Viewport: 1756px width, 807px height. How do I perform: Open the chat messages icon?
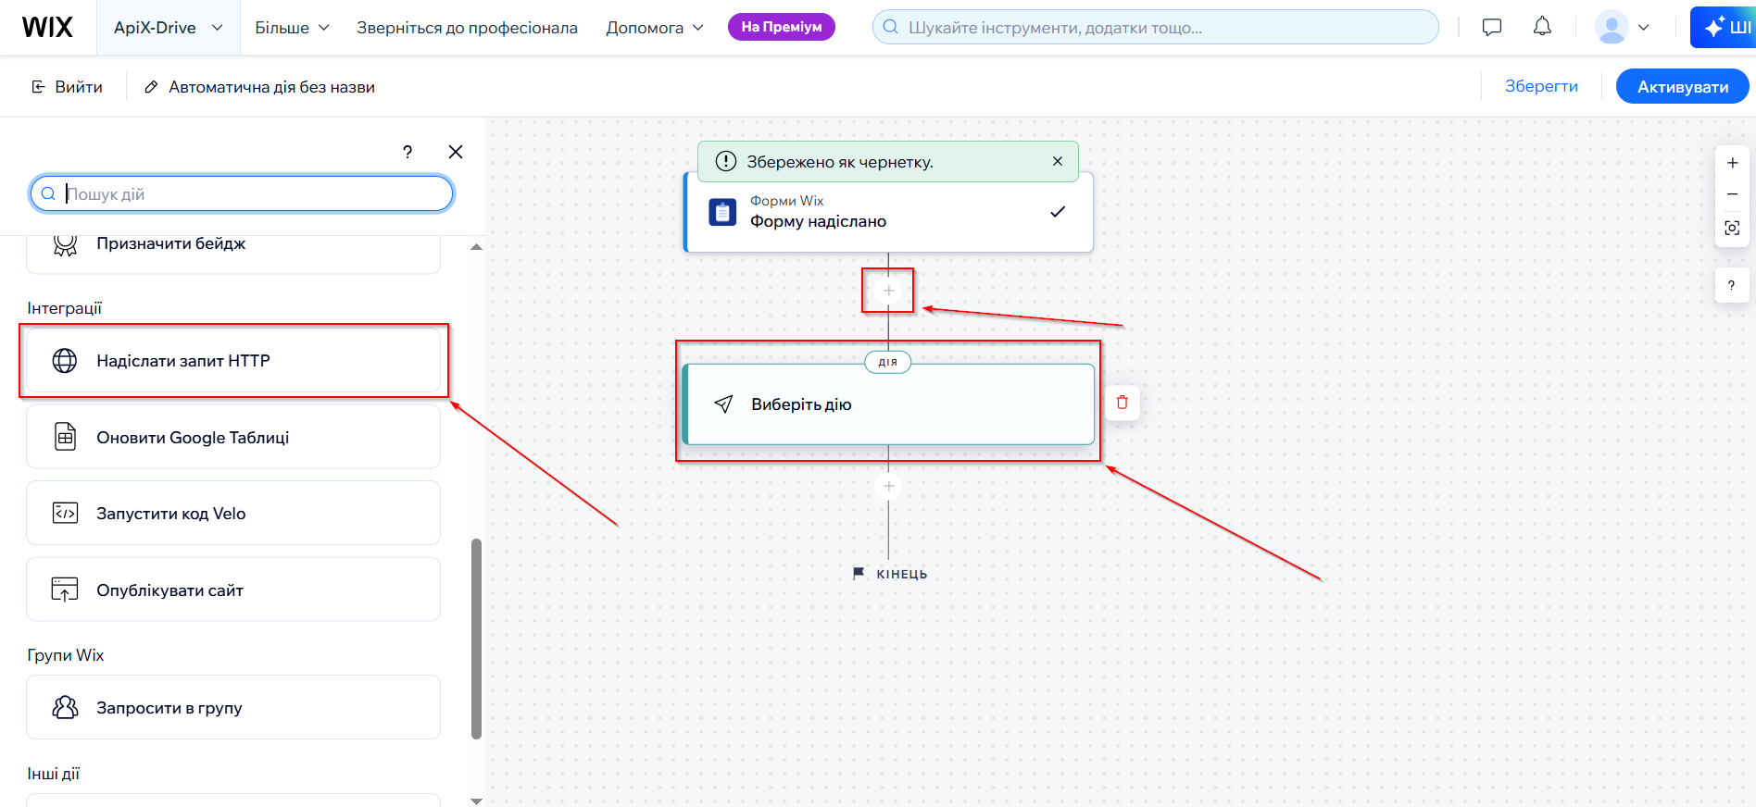1491,27
